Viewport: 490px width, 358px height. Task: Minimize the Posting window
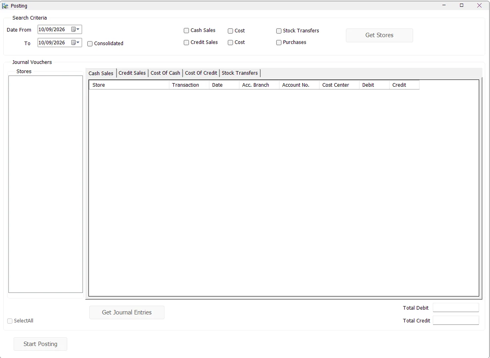pos(444,6)
